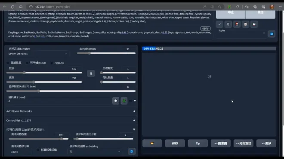Image resolution: width=284 pixels, height=159 pixels.
Task: Open the user profile avatar
Action: point(272,7)
